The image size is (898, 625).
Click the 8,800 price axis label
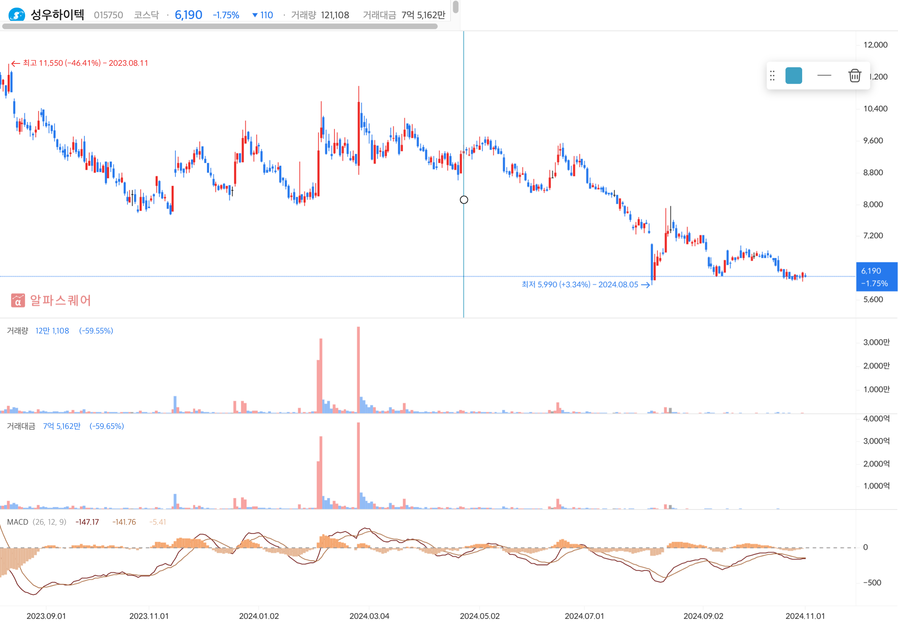(873, 172)
